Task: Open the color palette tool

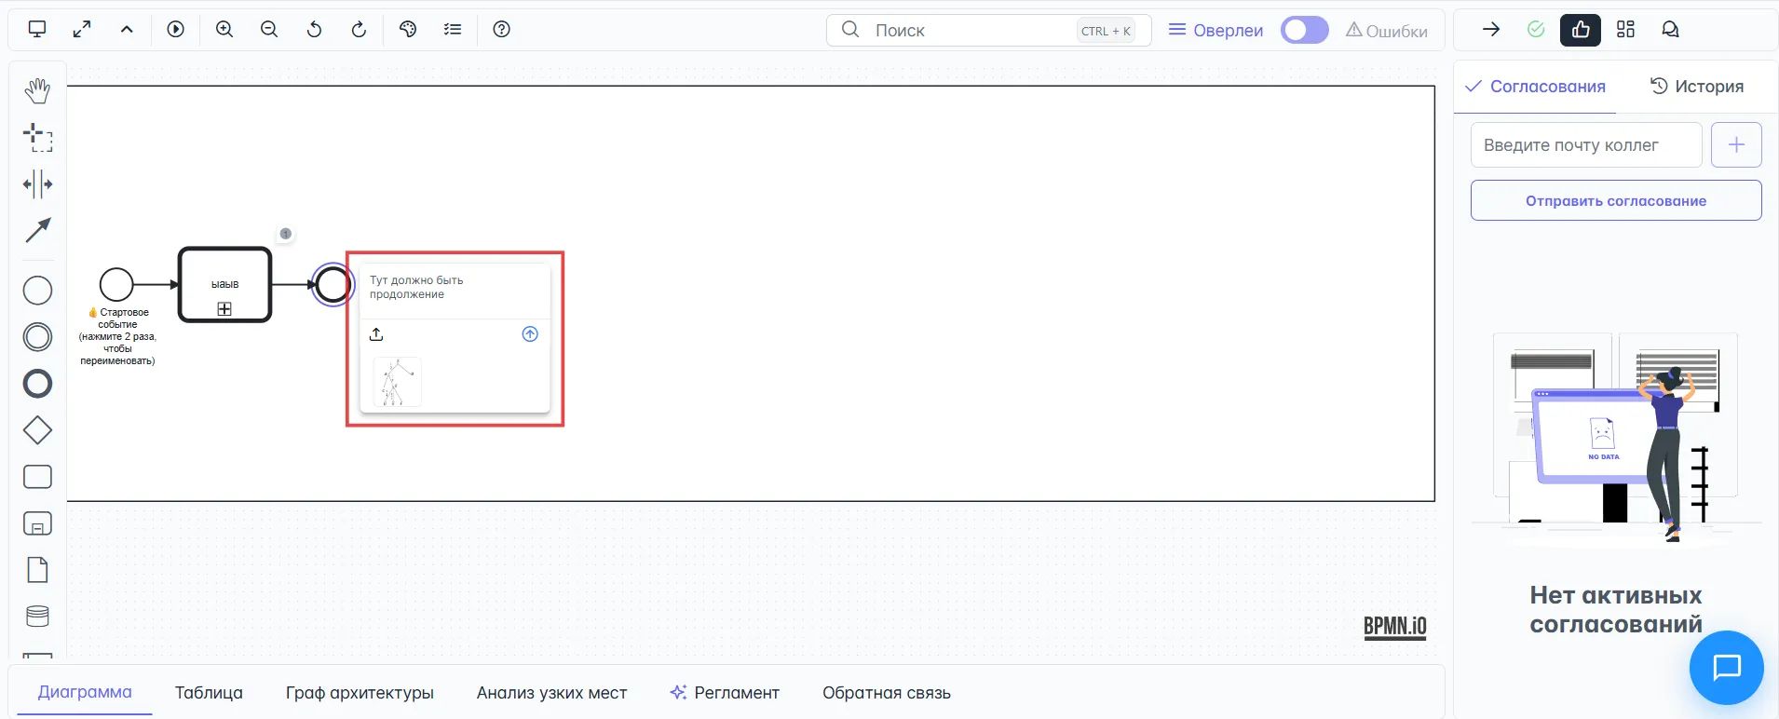Action: point(408,30)
